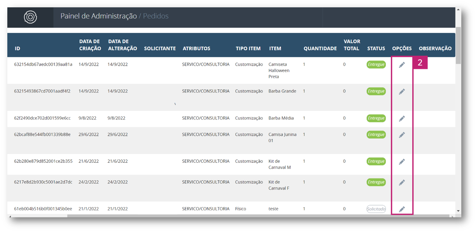Viewport: 476px width, 232px height.
Task: Click Entregue badge in Barba Grande row
Action: [376, 91]
